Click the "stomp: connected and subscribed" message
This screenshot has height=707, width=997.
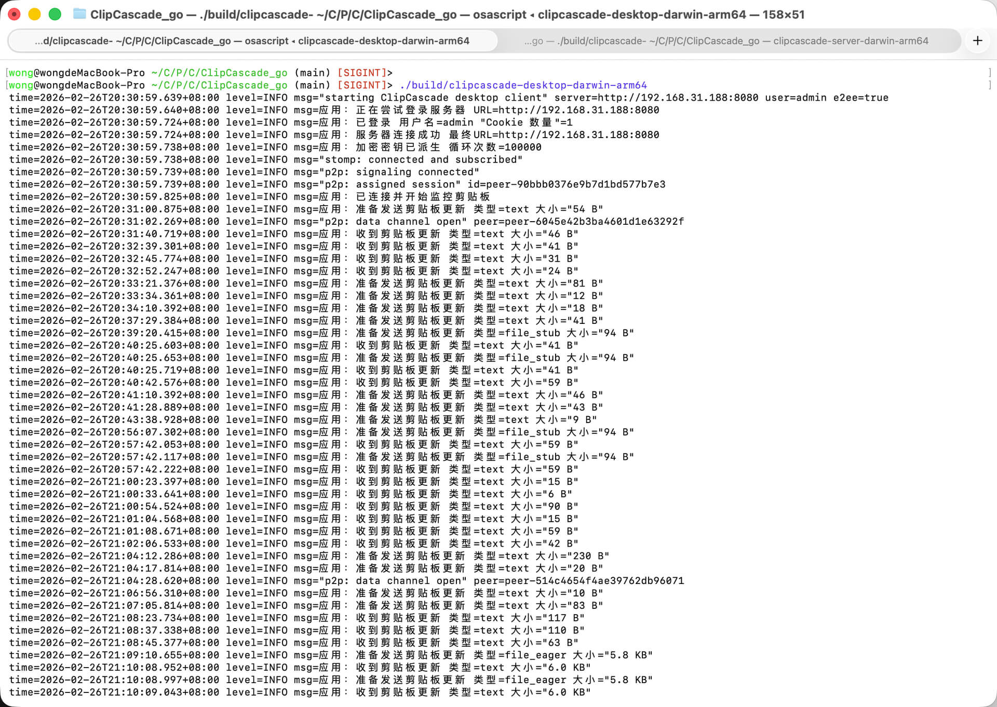(421, 160)
